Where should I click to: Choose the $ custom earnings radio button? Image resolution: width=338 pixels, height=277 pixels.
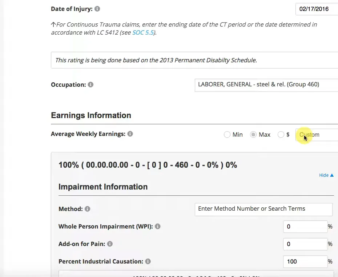click(281, 134)
